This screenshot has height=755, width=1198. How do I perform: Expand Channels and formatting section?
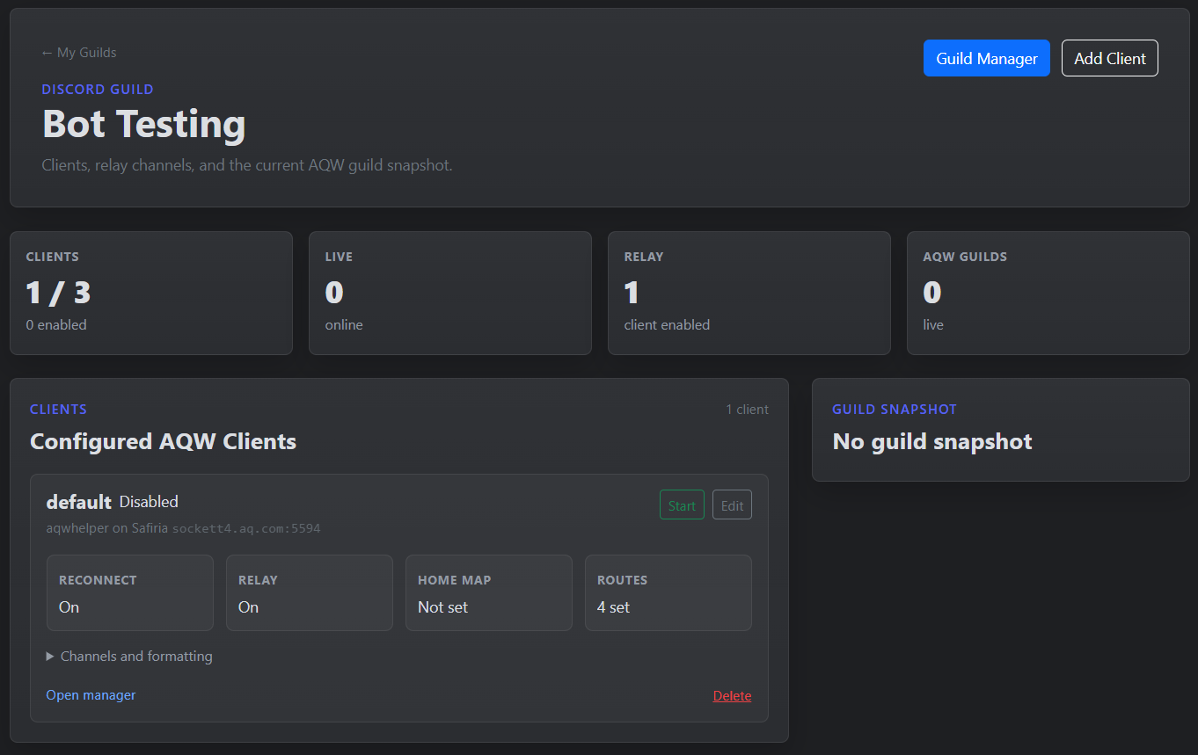point(129,657)
